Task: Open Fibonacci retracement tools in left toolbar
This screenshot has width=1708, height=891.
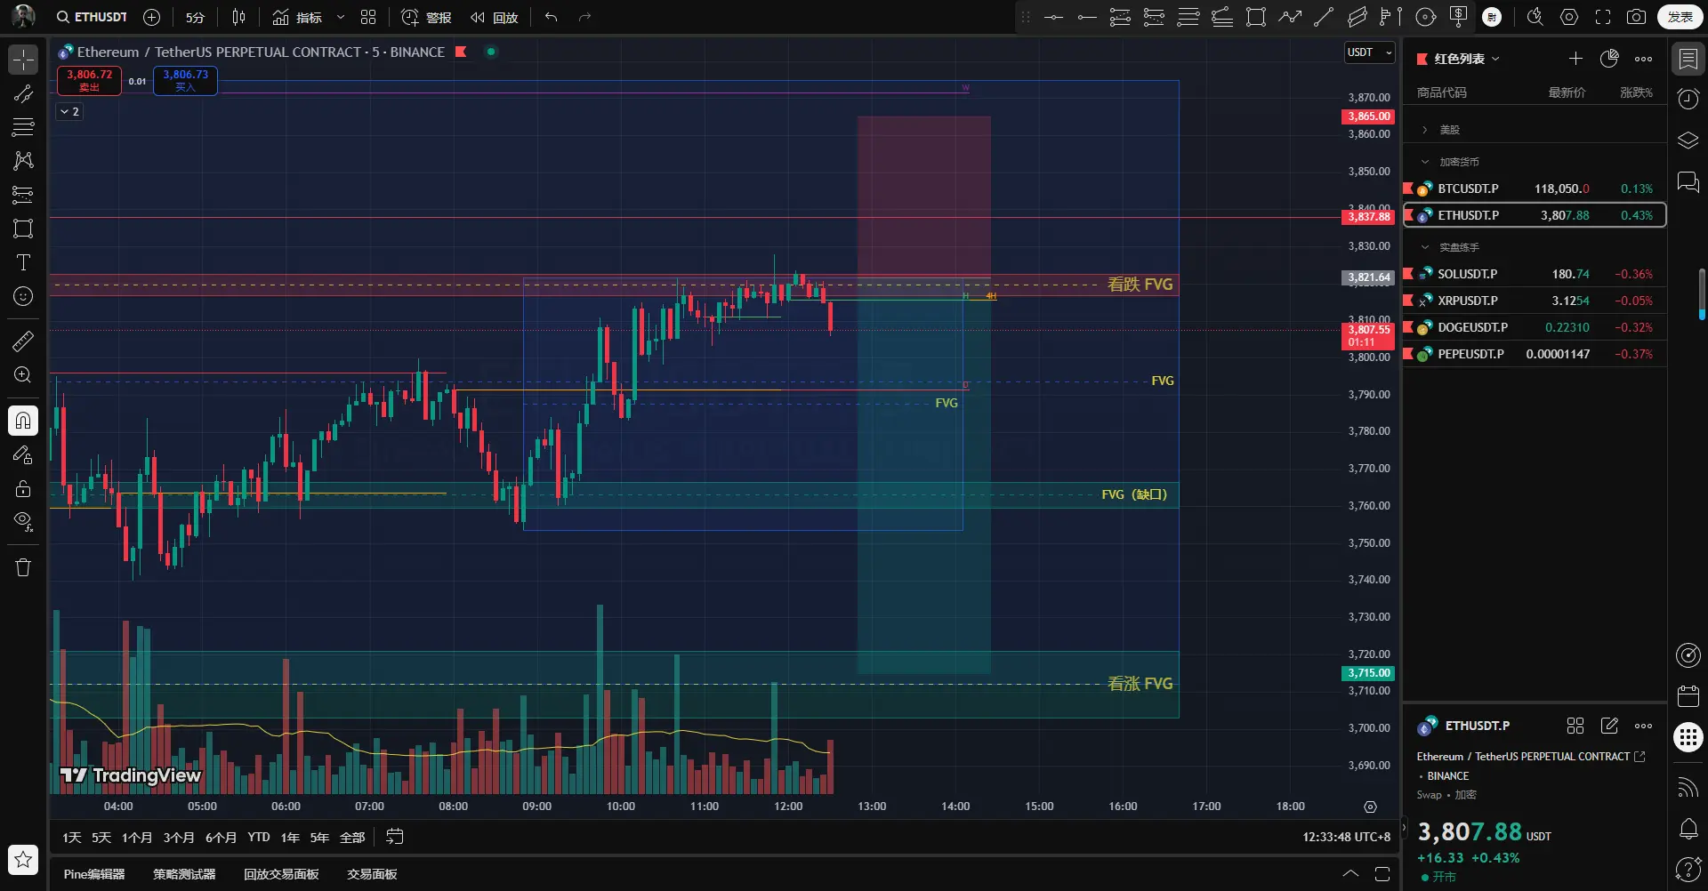Action: pyautogui.click(x=23, y=127)
